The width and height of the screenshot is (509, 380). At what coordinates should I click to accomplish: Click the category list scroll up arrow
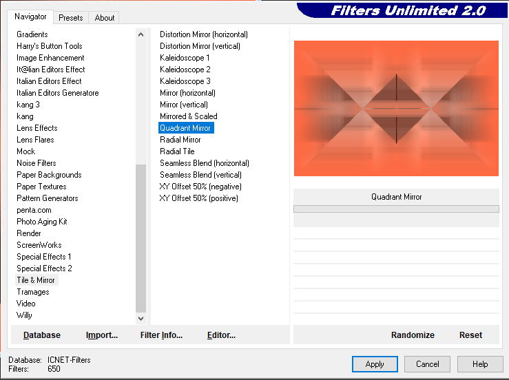pyautogui.click(x=141, y=34)
